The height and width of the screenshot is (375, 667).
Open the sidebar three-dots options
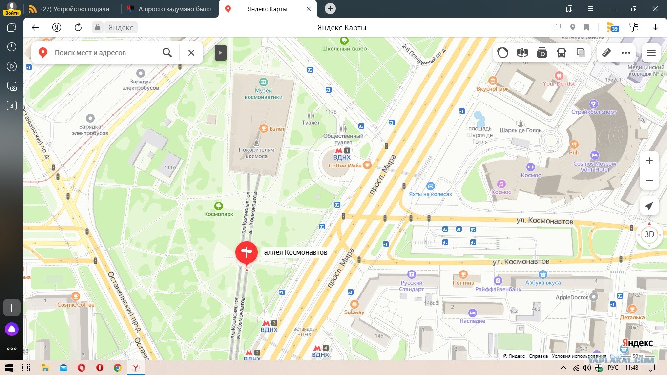click(12, 349)
